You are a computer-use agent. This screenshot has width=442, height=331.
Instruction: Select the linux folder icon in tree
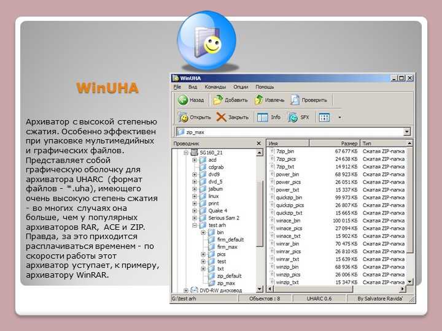tap(203, 196)
